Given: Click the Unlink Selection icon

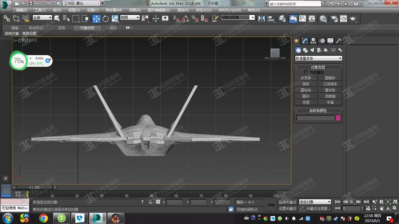Looking at the screenshot, I should [x=16, y=19].
